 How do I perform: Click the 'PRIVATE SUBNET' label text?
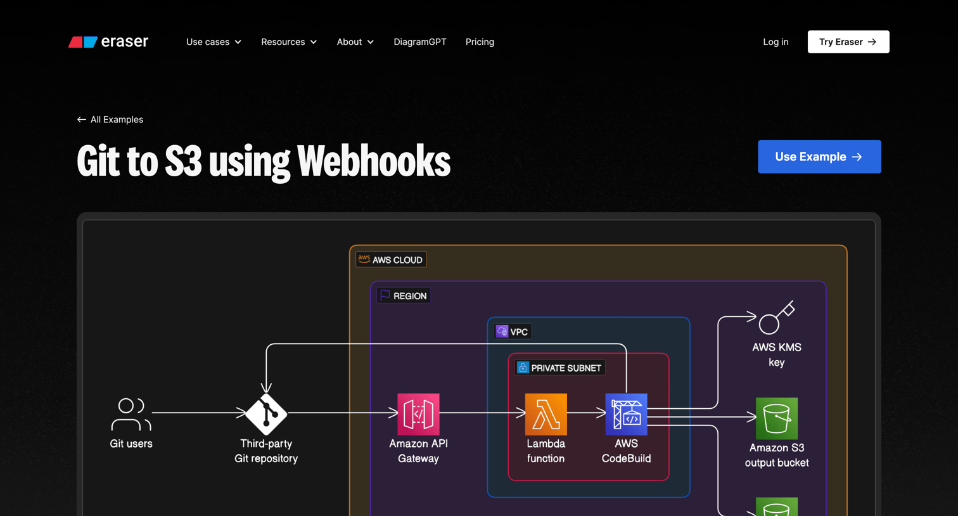coord(566,368)
